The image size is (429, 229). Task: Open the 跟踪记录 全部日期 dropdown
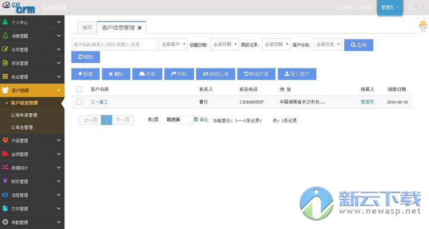276,44
